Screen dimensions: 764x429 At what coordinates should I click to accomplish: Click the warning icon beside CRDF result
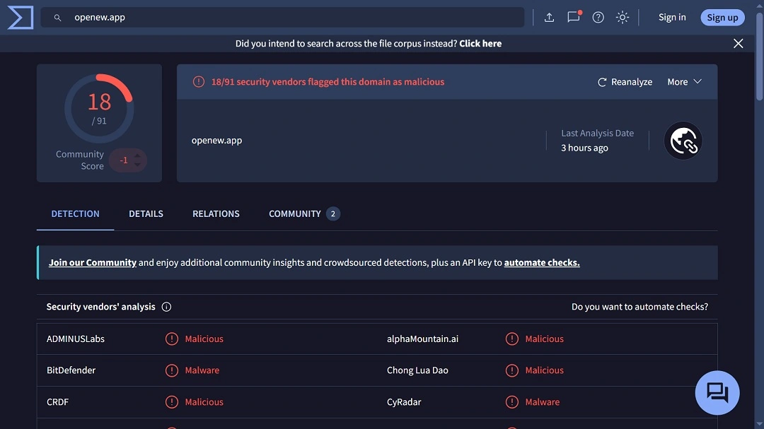pos(171,402)
